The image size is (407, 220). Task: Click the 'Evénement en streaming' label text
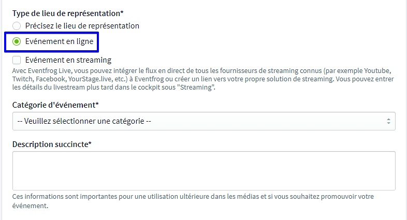click(68, 60)
